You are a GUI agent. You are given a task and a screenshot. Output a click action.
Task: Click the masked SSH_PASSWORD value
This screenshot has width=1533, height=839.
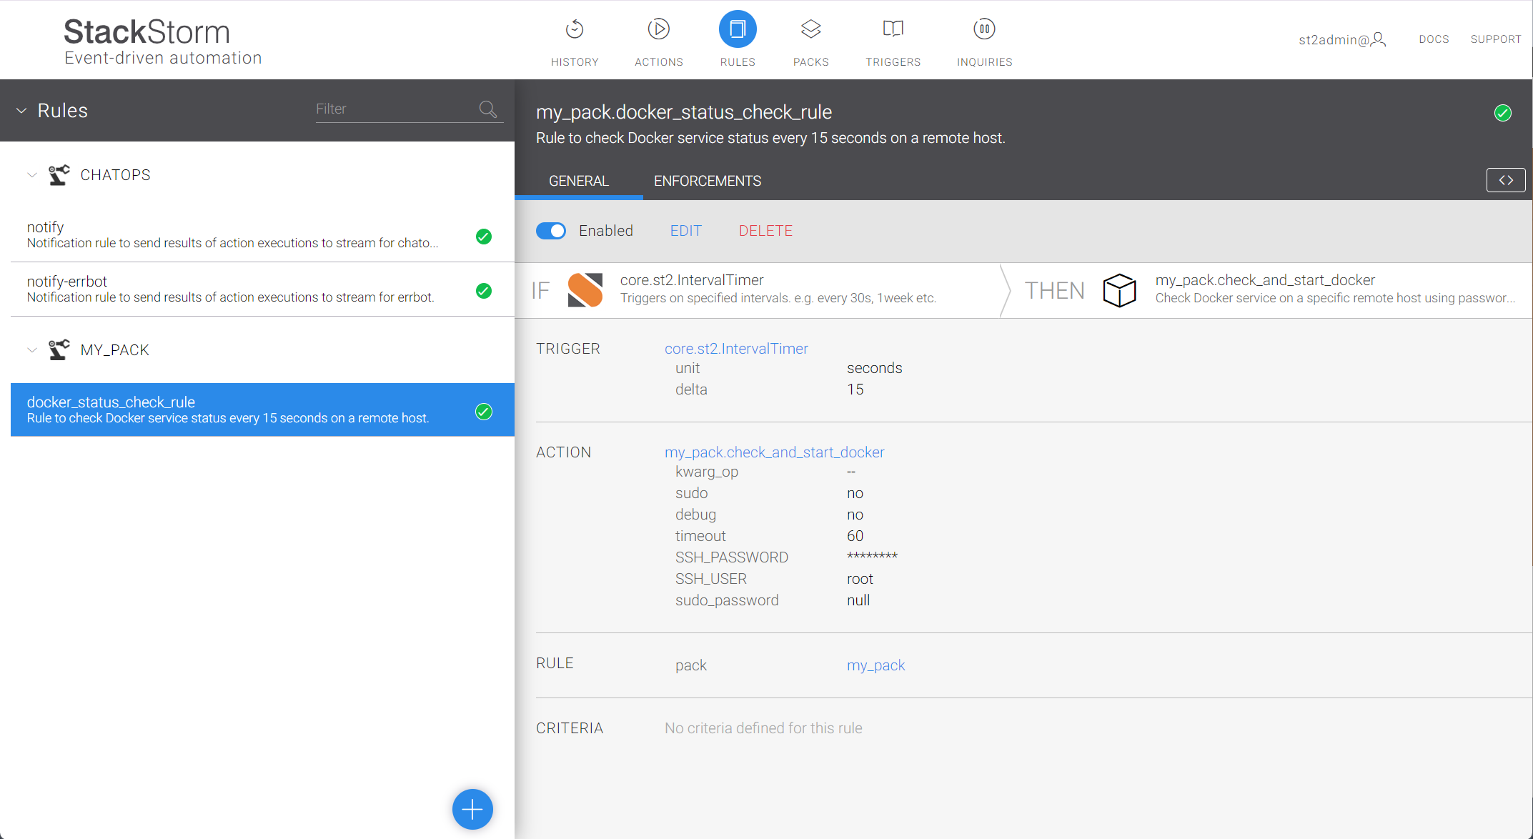[x=872, y=557]
